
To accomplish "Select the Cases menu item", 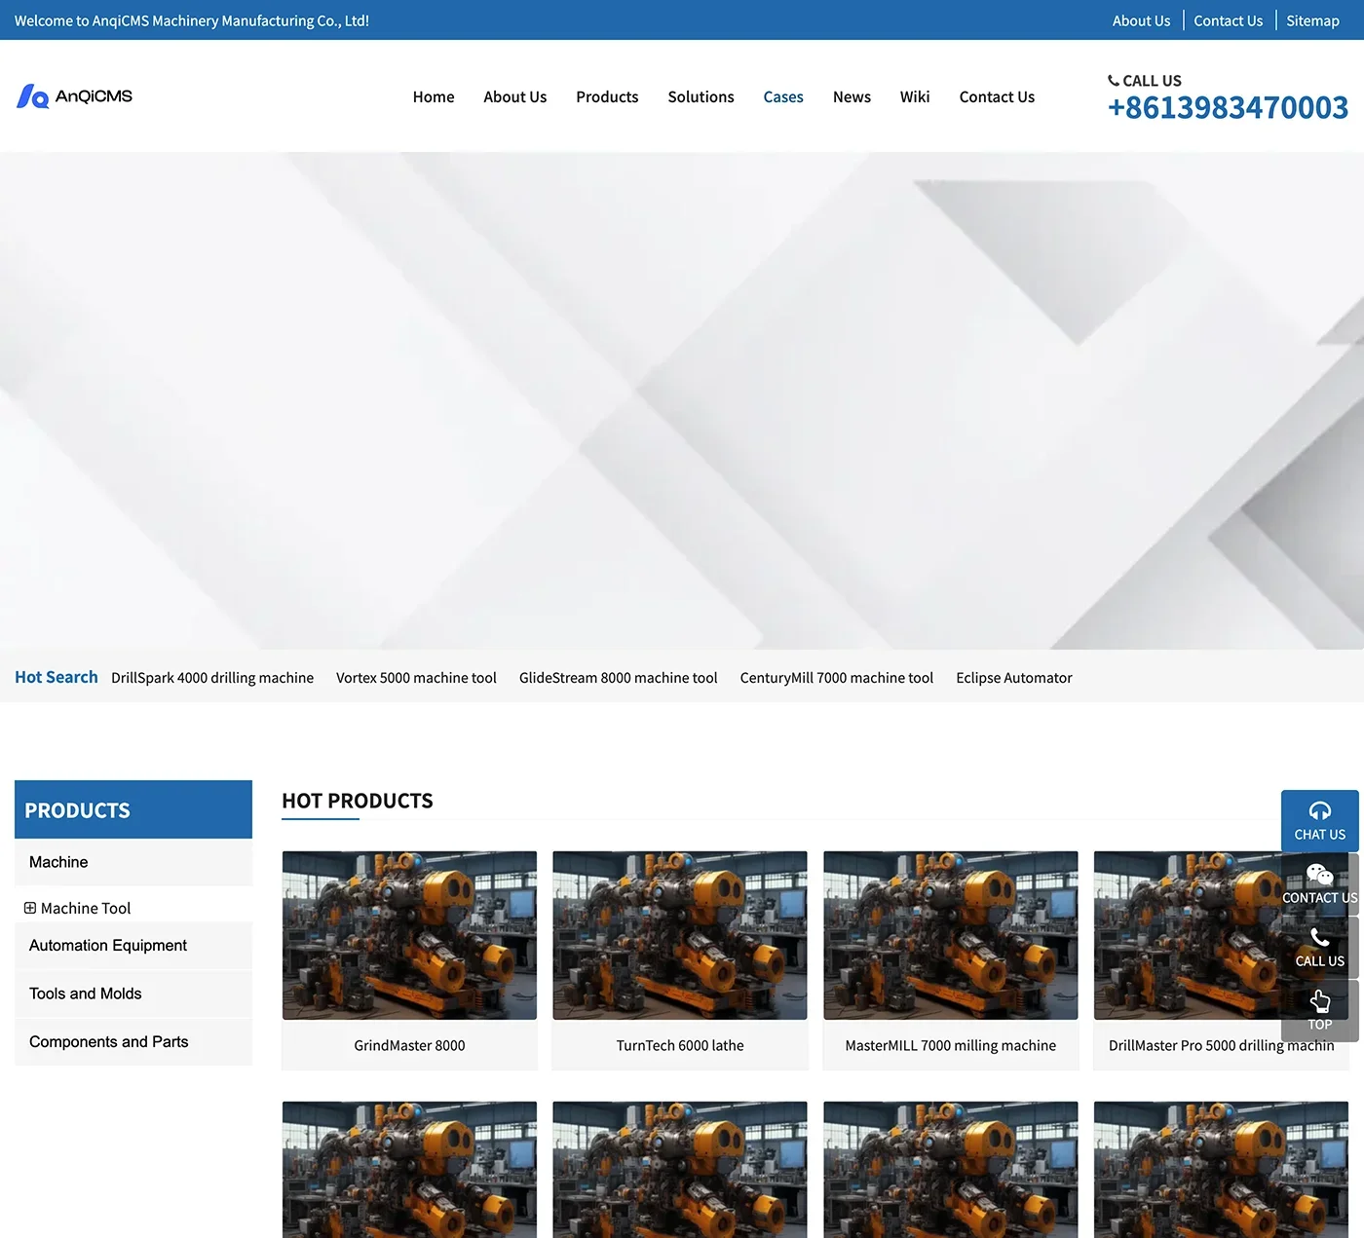I will (x=783, y=96).
